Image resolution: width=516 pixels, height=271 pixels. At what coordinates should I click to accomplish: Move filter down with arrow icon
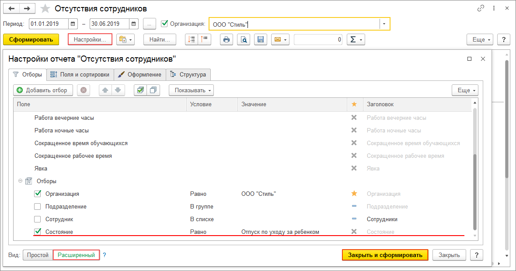pos(118,90)
